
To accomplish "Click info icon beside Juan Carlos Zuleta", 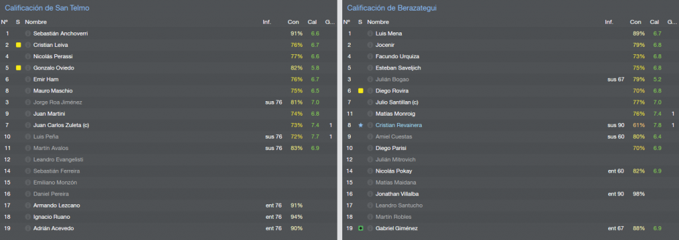I will 28,125.
